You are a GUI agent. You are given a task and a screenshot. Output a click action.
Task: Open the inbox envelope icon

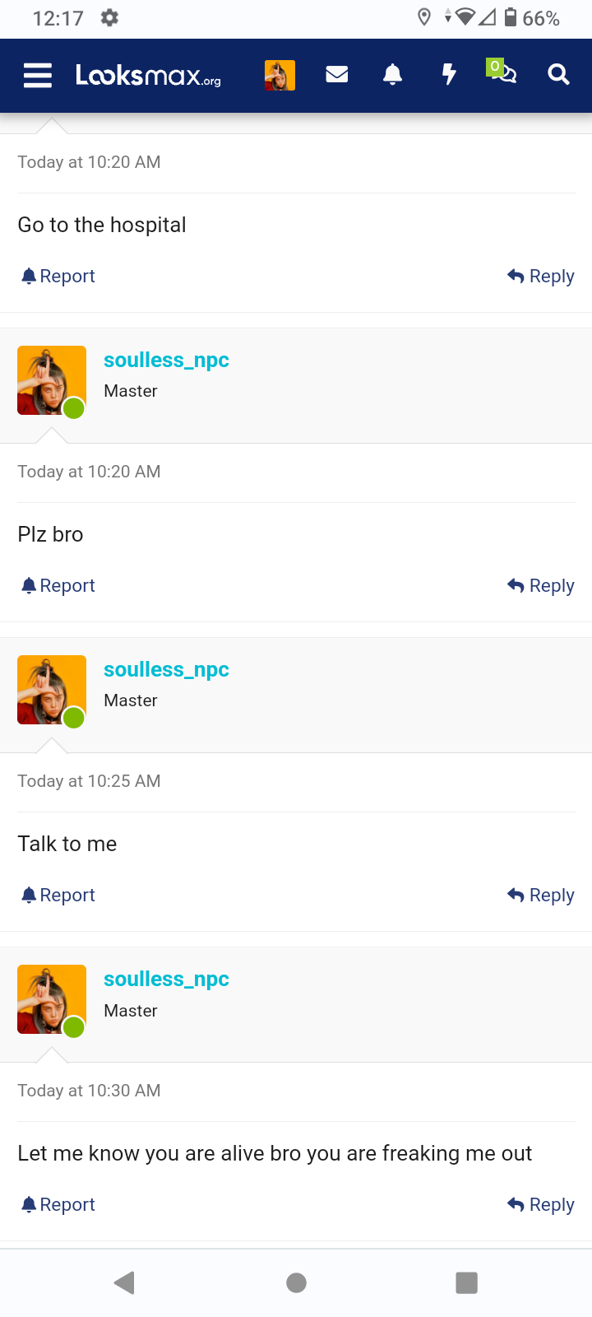(x=337, y=75)
